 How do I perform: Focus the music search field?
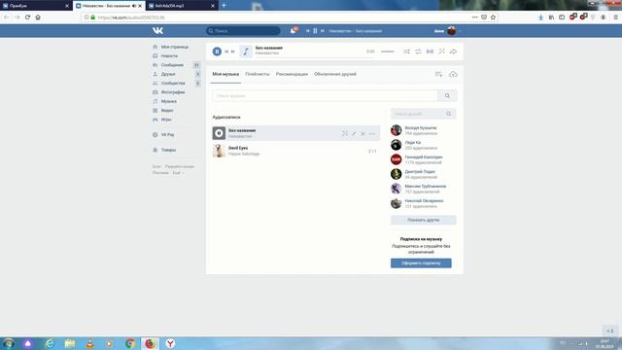[x=325, y=95]
